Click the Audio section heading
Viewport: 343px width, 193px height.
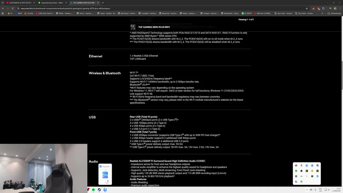pos(93,161)
